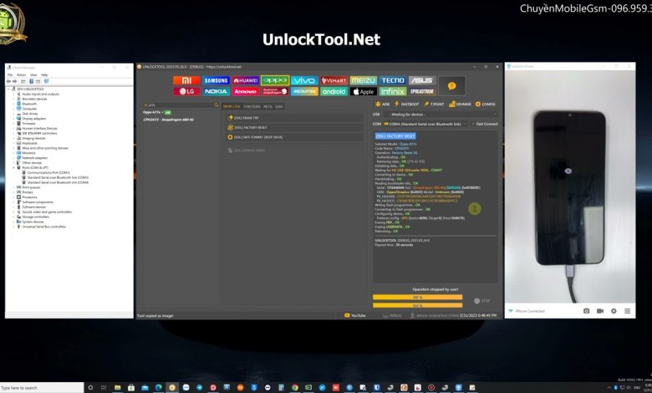Open File menu in Device Manager
This screenshot has width=652, height=393.
coord(10,75)
